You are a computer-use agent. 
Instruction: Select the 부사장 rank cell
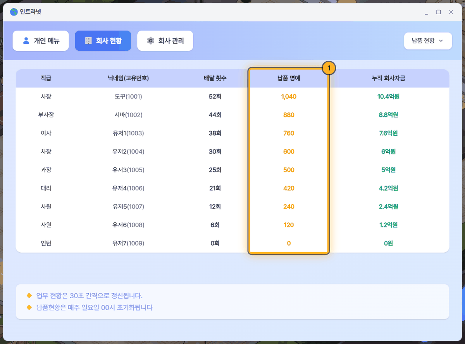point(46,115)
